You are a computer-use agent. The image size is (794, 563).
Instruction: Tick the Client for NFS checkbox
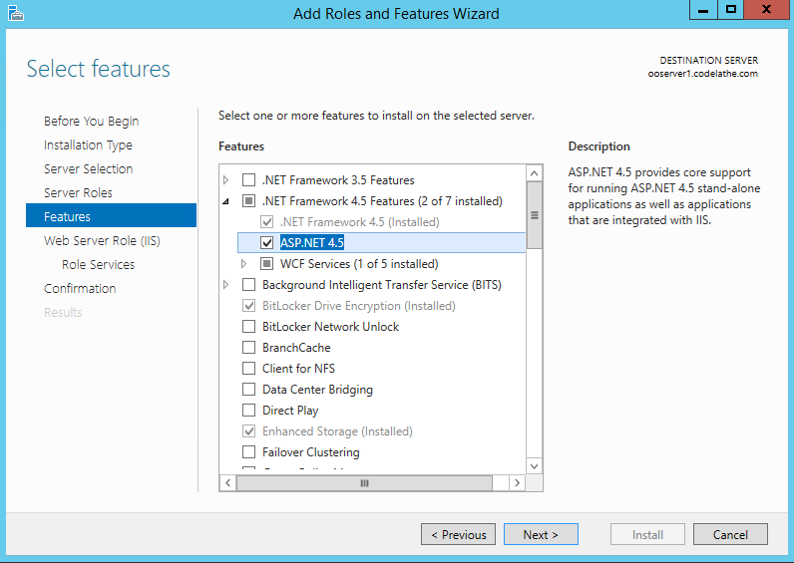click(x=248, y=369)
